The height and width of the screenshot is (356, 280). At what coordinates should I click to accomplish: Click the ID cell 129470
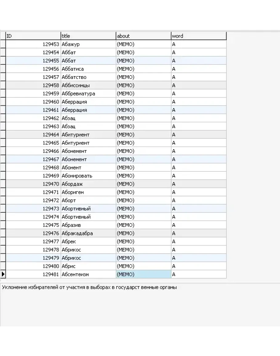[x=33, y=184]
